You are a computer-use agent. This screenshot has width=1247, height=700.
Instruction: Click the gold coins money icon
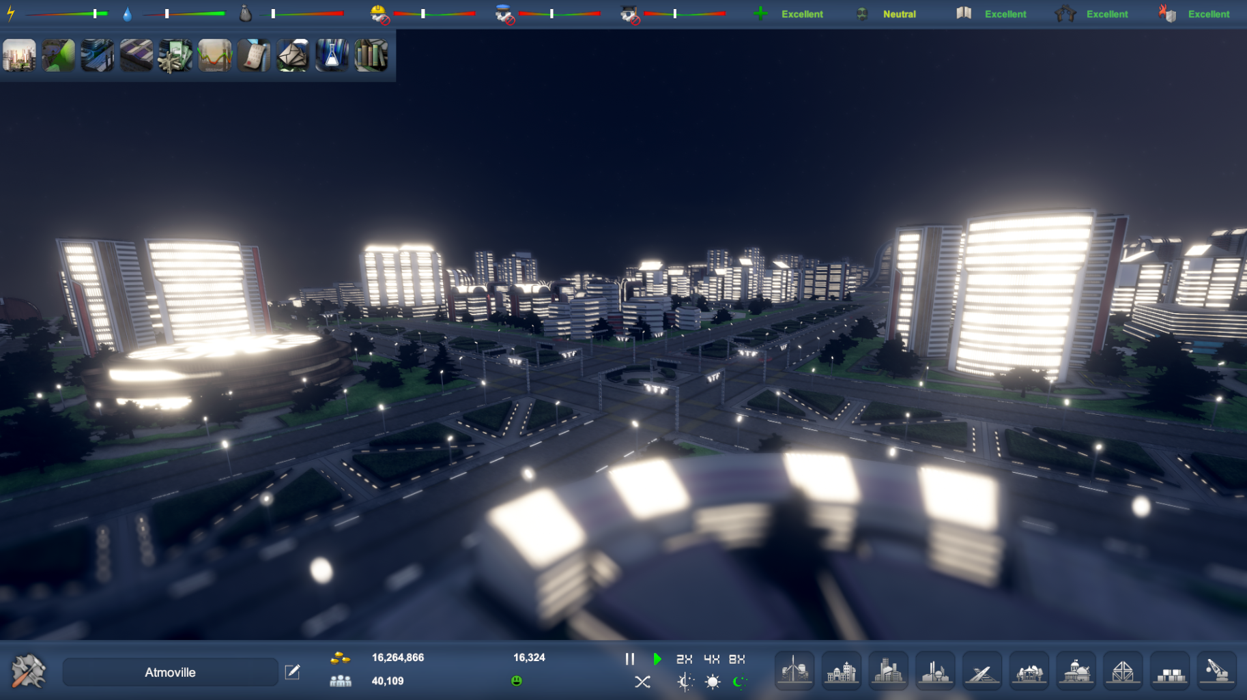(340, 658)
